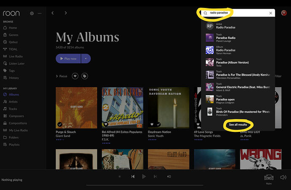Open TIDAL in the sidebar
The height and width of the screenshot is (190, 291).
coord(10,49)
